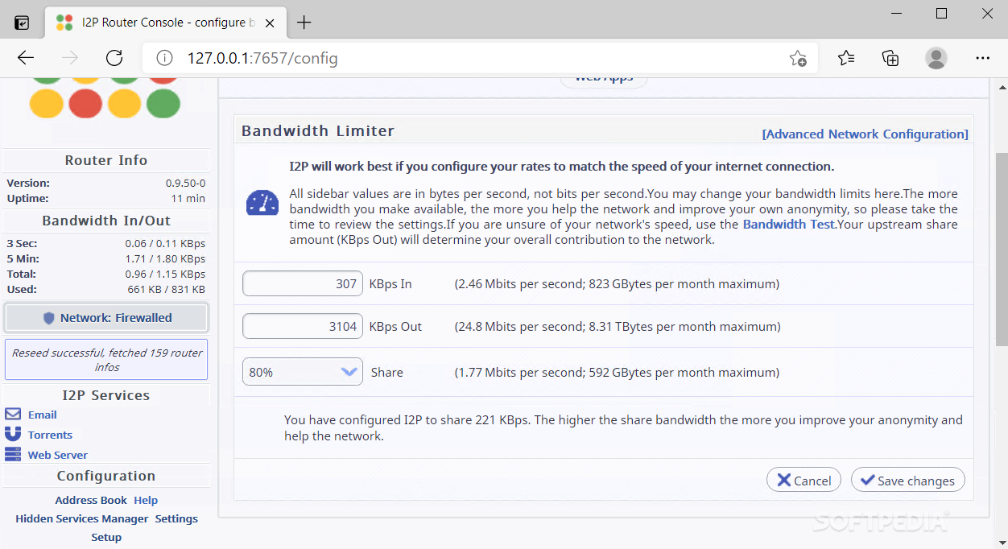This screenshot has height=549, width=1008.
Task: Click the Torrents magnet icon
Action: [x=13, y=434]
